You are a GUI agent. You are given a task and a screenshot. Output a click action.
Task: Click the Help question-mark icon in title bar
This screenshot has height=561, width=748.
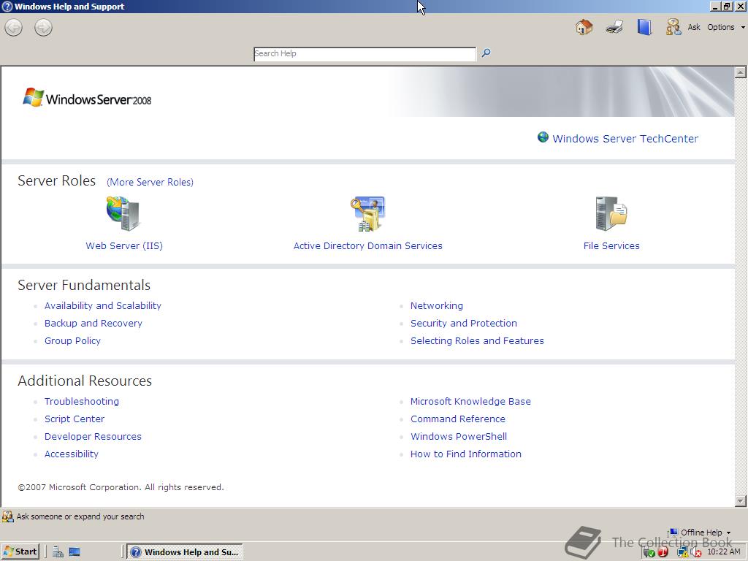7,6
